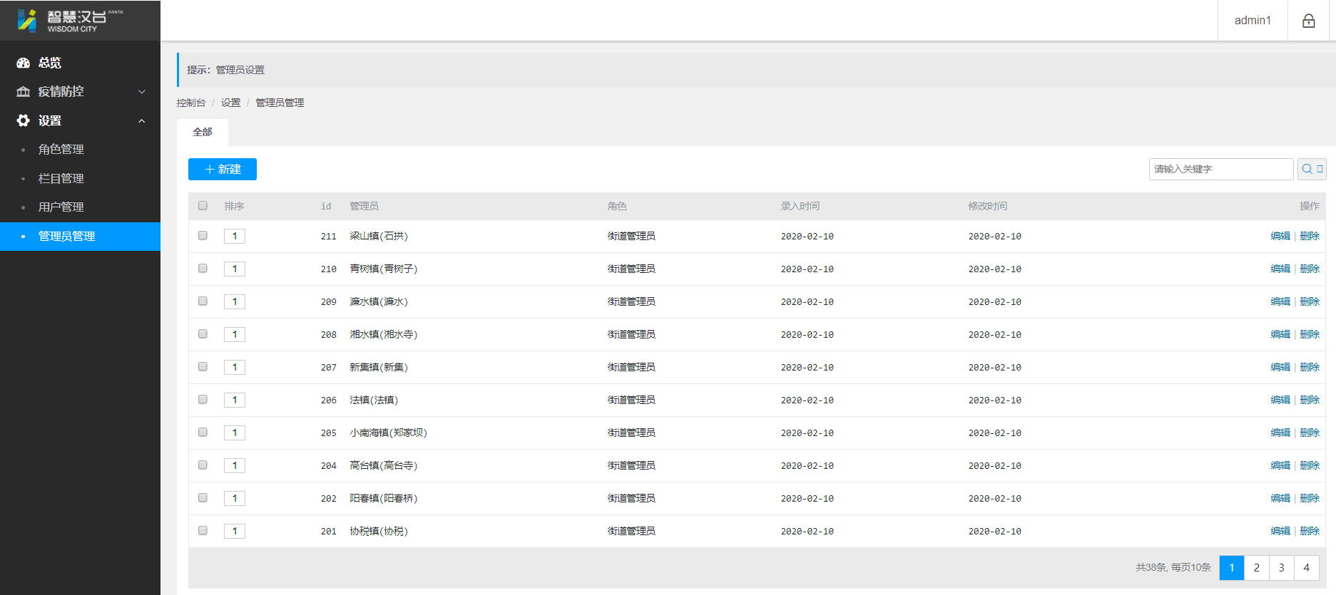Check the row for 法镇(法镇)
Image resolution: width=1336 pixels, height=595 pixels.
(x=203, y=400)
